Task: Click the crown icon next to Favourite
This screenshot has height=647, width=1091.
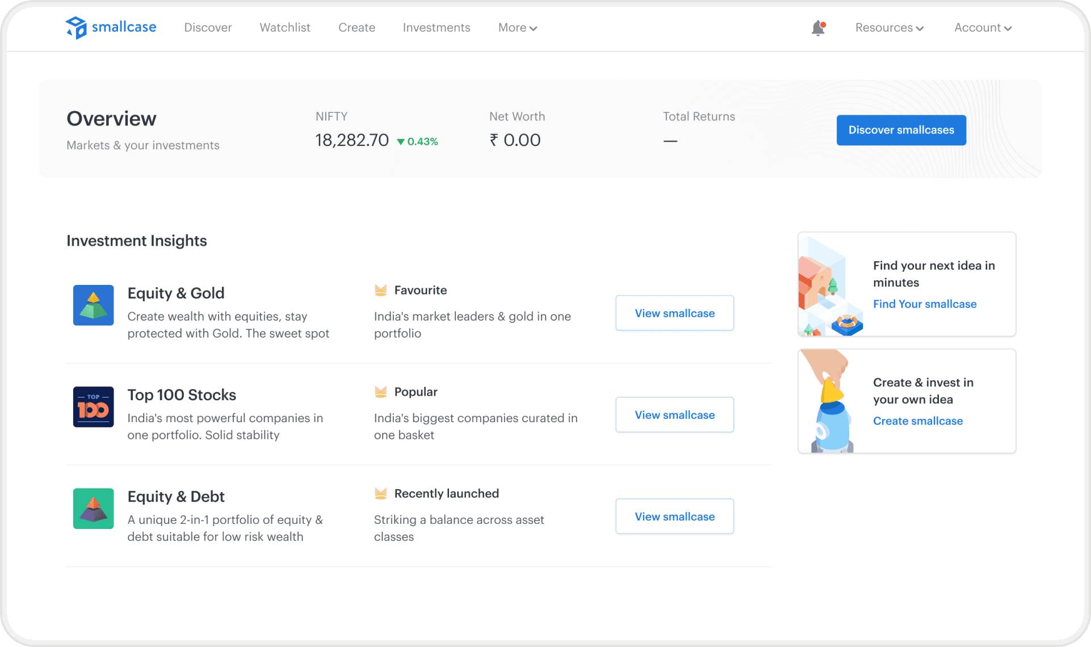Action: click(381, 290)
